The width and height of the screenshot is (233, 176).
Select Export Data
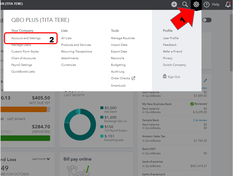pyautogui.click(x=119, y=51)
